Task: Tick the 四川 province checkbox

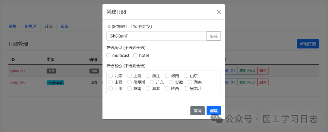Action: (111, 88)
